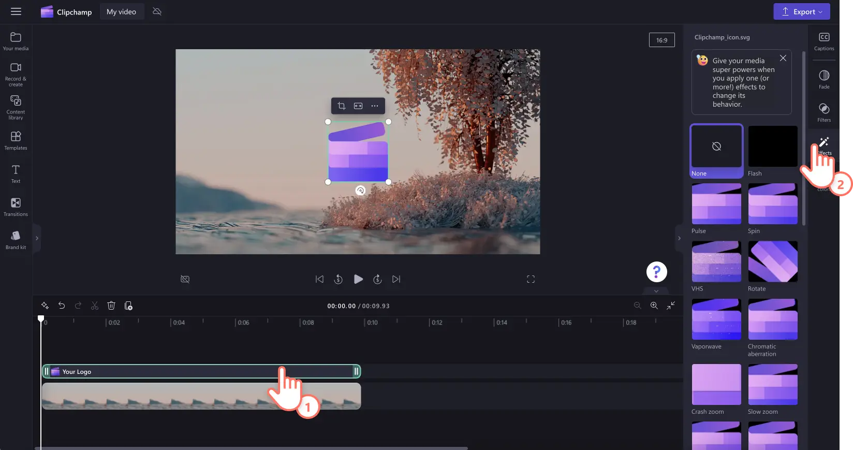The height and width of the screenshot is (450, 853).
Task: Skip to the end of video
Action: (x=396, y=279)
